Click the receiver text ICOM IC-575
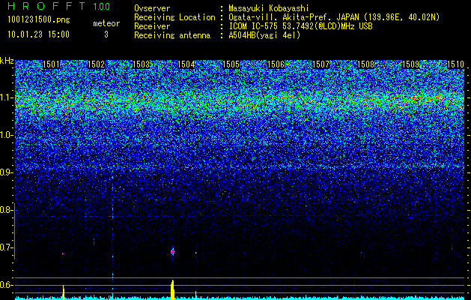 point(254,26)
